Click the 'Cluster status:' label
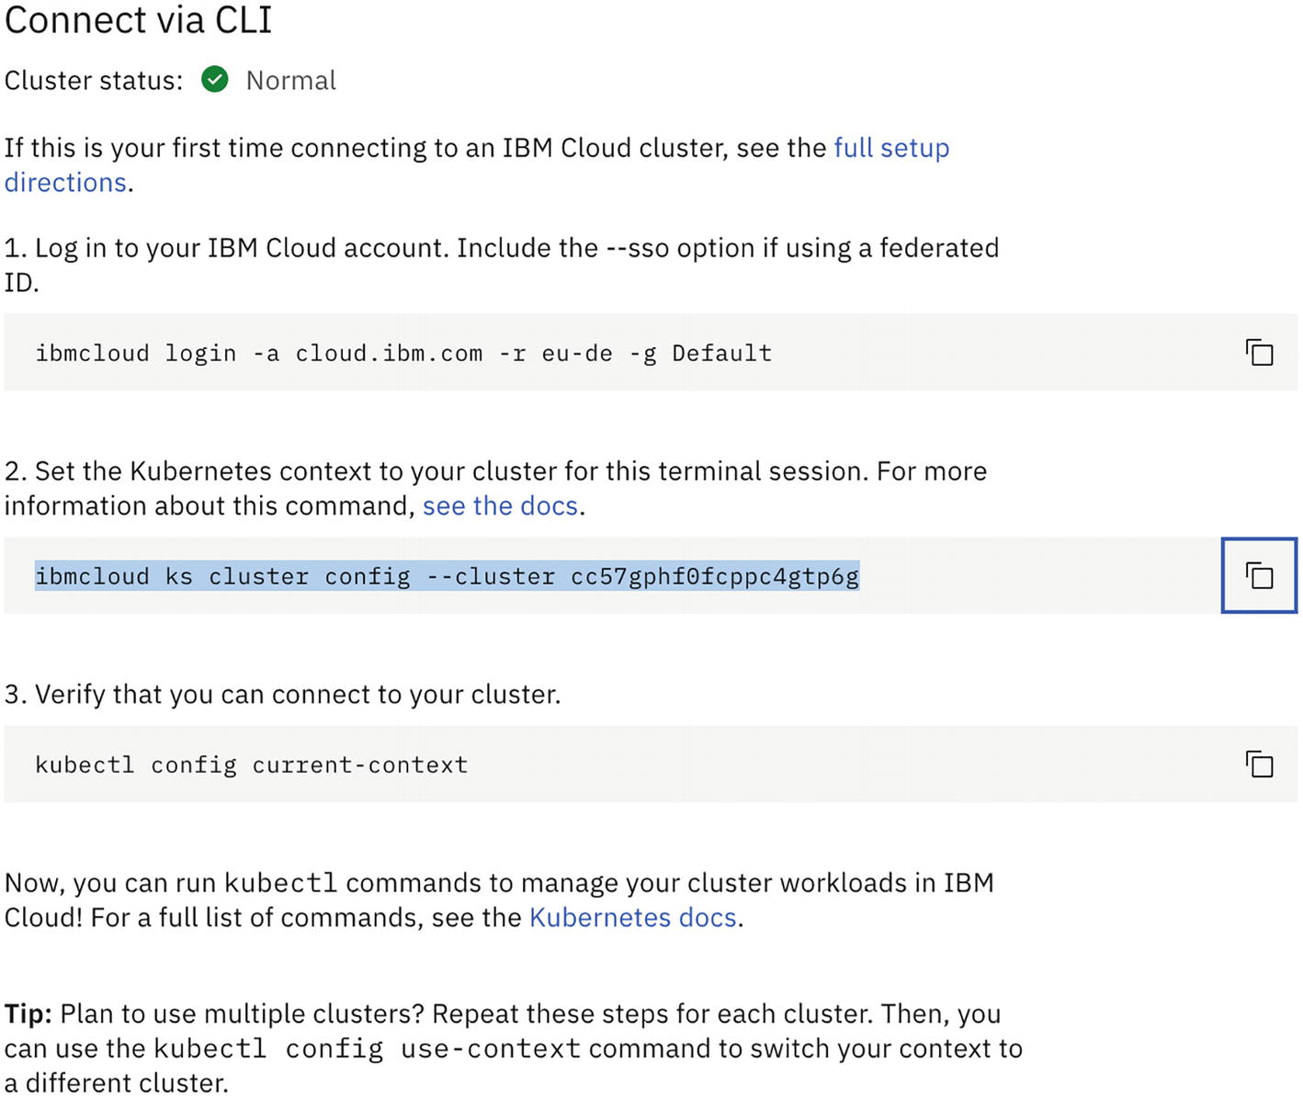This screenshot has height=1098, width=1303. [x=93, y=81]
